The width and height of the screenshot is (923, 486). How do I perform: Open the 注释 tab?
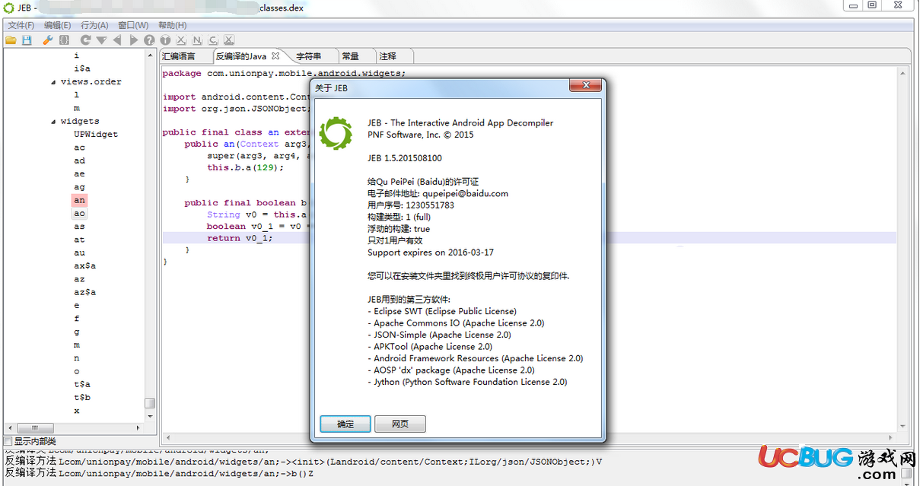tap(387, 56)
